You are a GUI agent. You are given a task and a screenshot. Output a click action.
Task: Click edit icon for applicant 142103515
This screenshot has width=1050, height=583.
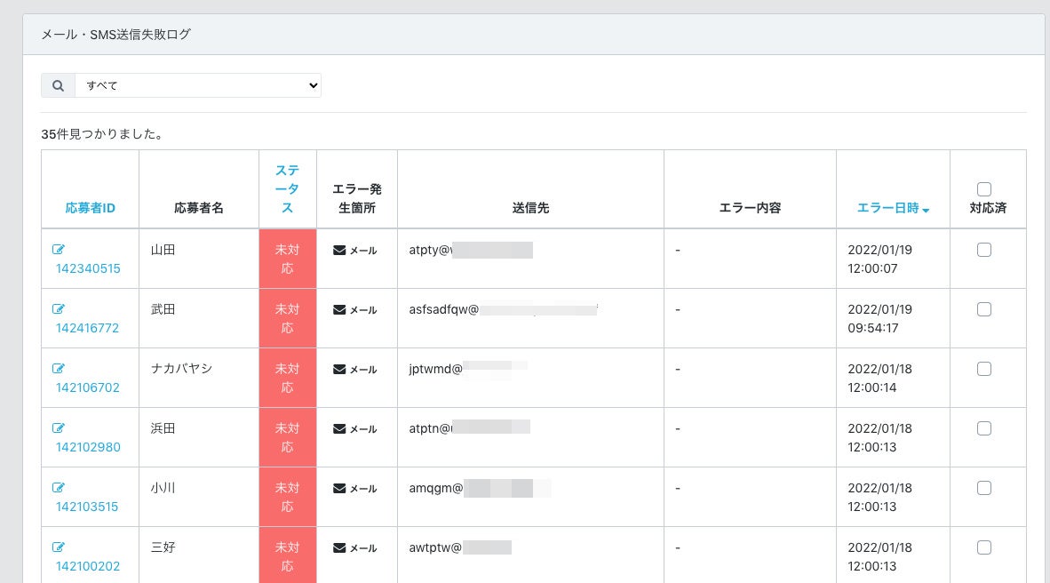59,488
